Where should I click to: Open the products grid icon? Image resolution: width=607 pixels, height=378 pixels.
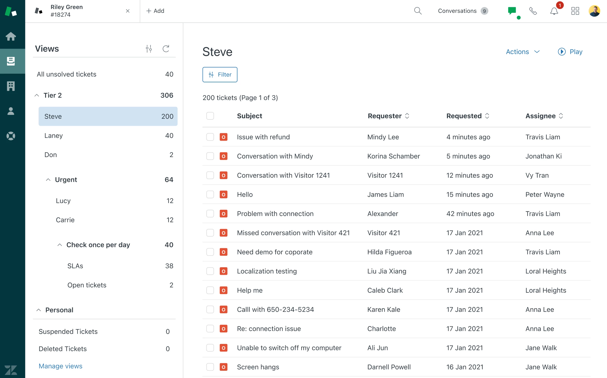click(x=575, y=11)
